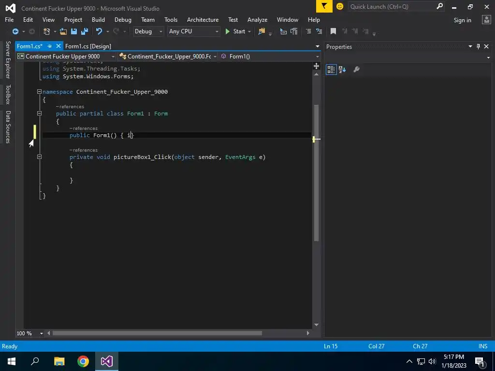This screenshot has width=495, height=371.
Task: Click the feedback smiley face icon
Action: [x=340, y=6]
